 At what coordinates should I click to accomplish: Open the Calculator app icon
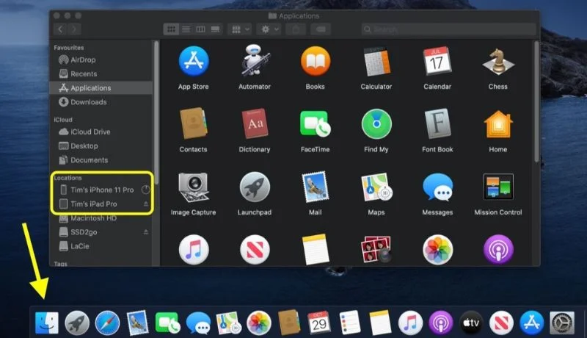376,62
